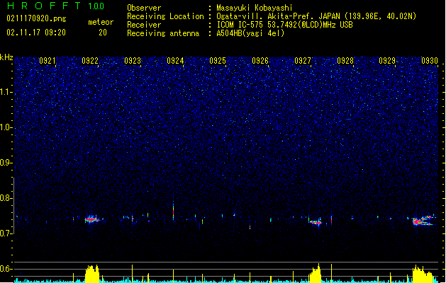Click the 0925 time marker
This screenshot has width=446, height=283.
pos(218,61)
